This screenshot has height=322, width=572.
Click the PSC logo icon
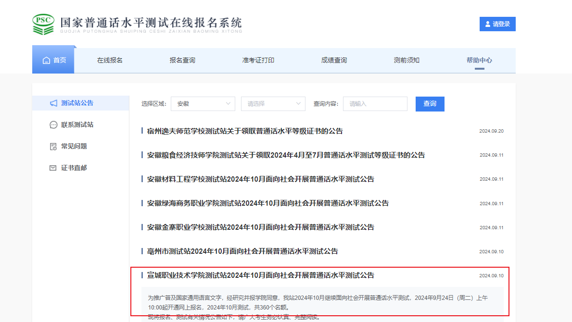tap(43, 25)
